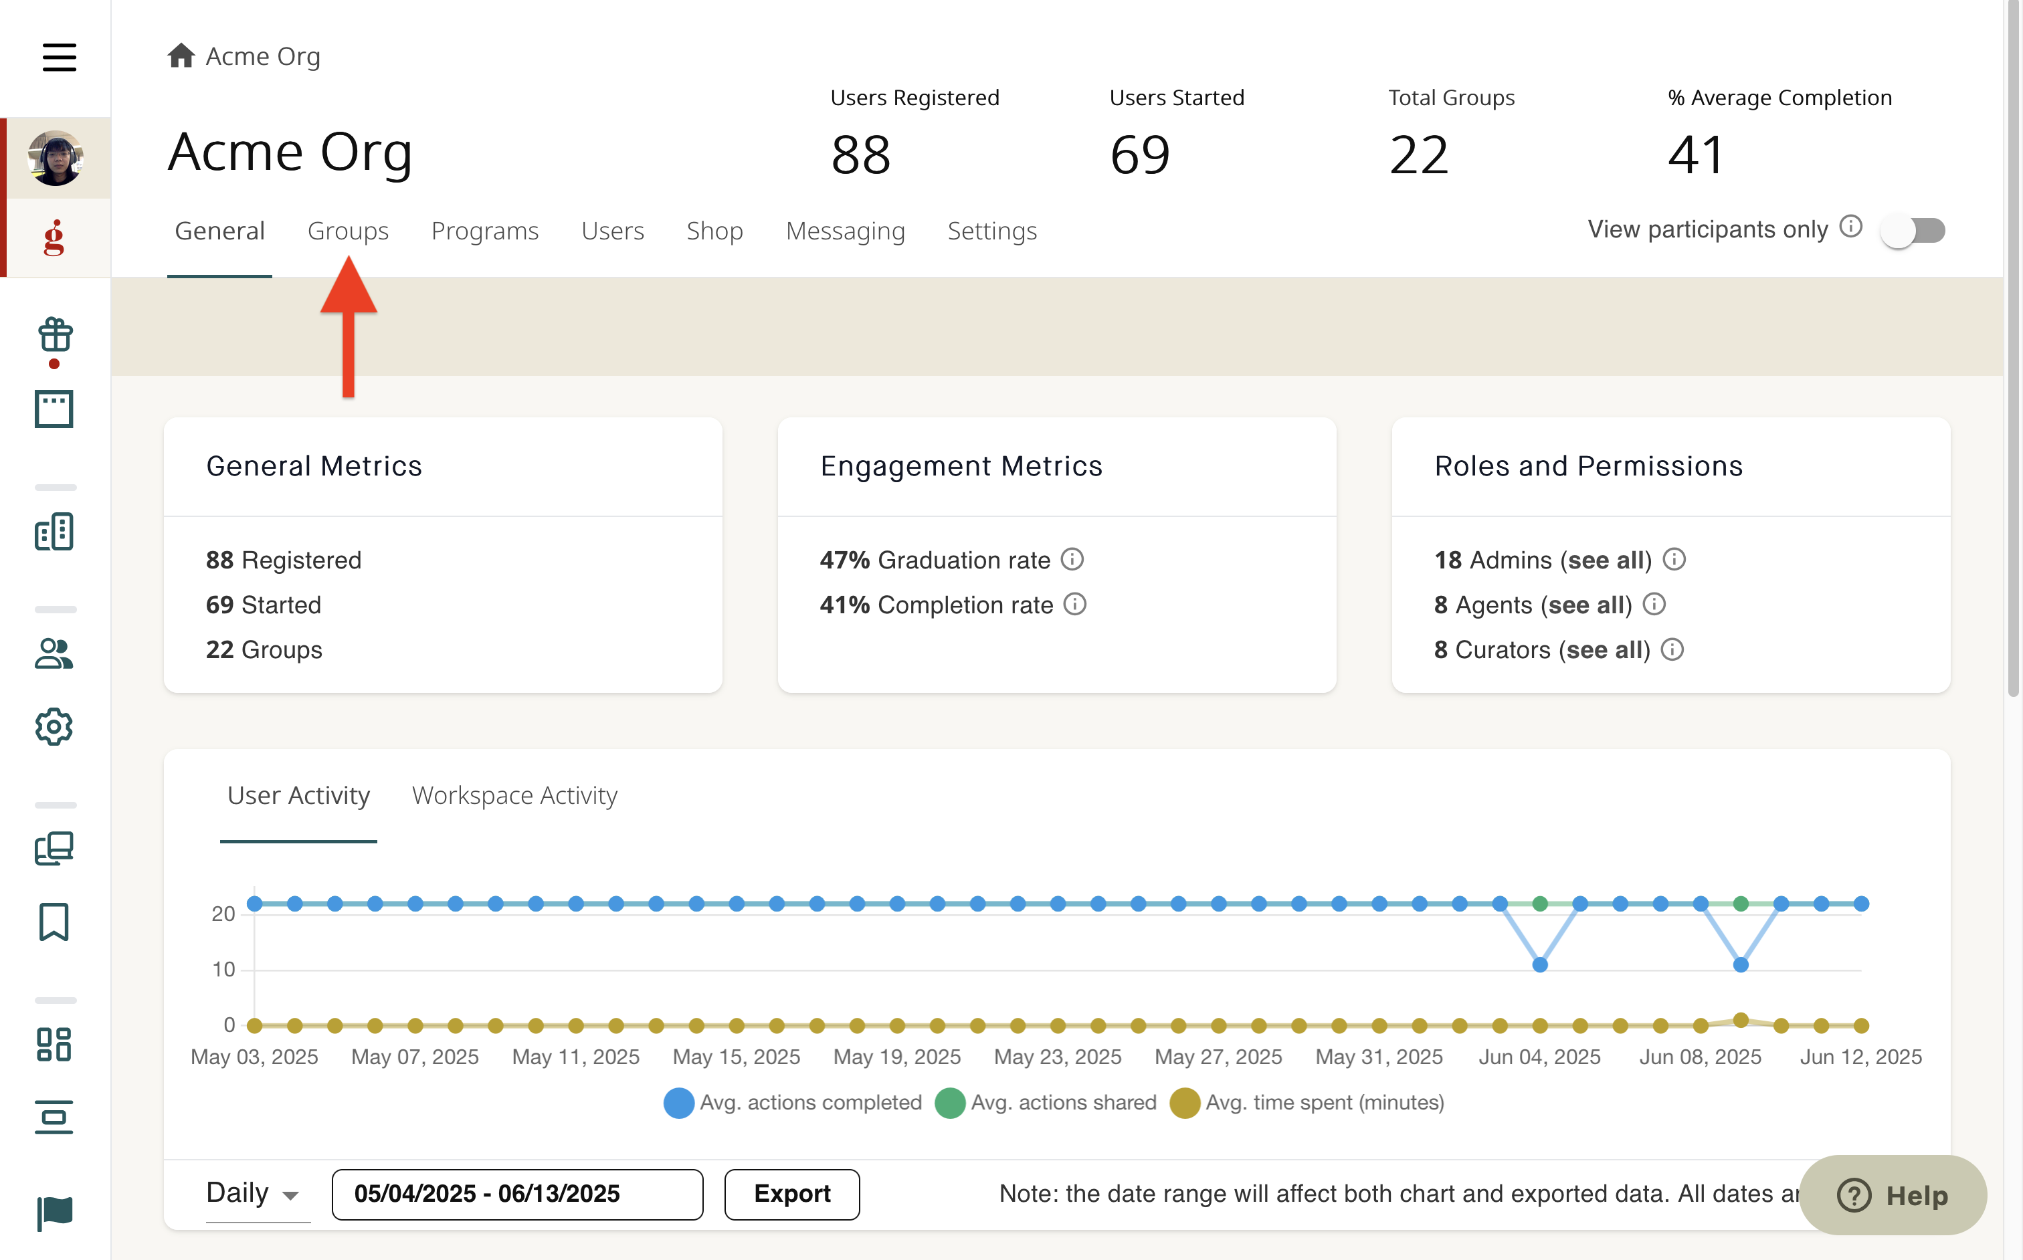Screen dimensions: 2023x1260
Task: Open the Daily interval dropdown
Action: click(258, 1194)
